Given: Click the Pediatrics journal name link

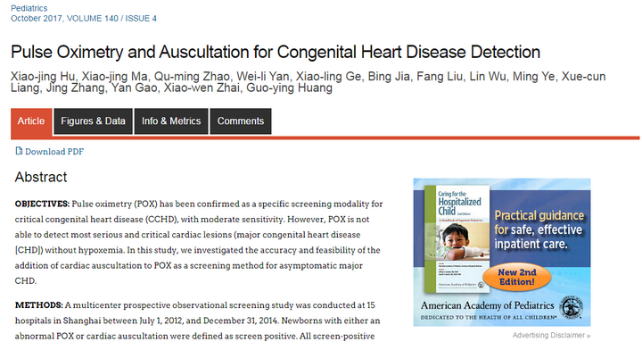Looking at the screenshot, I should (29, 8).
